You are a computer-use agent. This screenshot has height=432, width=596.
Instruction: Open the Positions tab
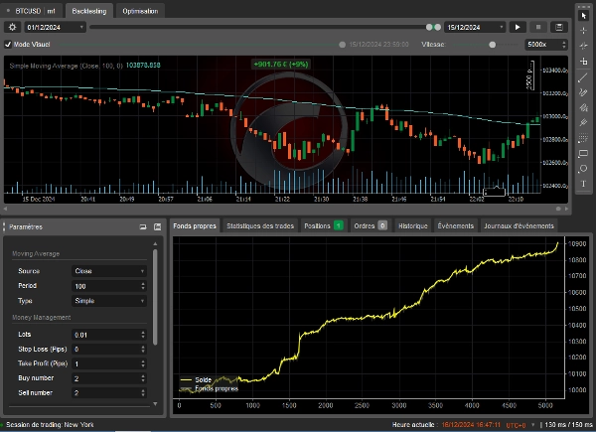point(324,226)
